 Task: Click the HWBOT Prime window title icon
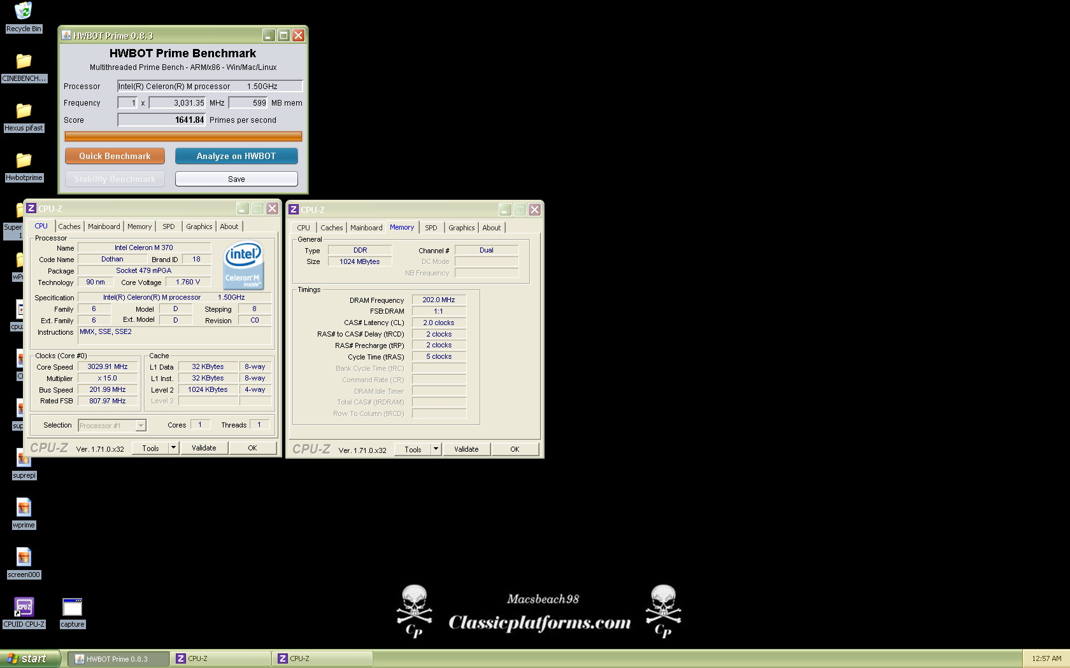coord(66,35)
